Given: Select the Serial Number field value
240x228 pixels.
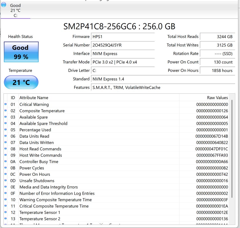Looking at the screenshot, I should pos(123,45).
